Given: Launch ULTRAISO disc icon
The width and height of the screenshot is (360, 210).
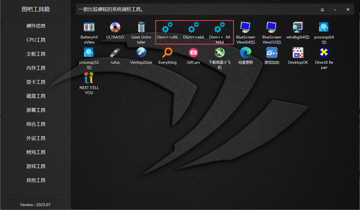Looking at the screenshot, I should pos(115,27).
